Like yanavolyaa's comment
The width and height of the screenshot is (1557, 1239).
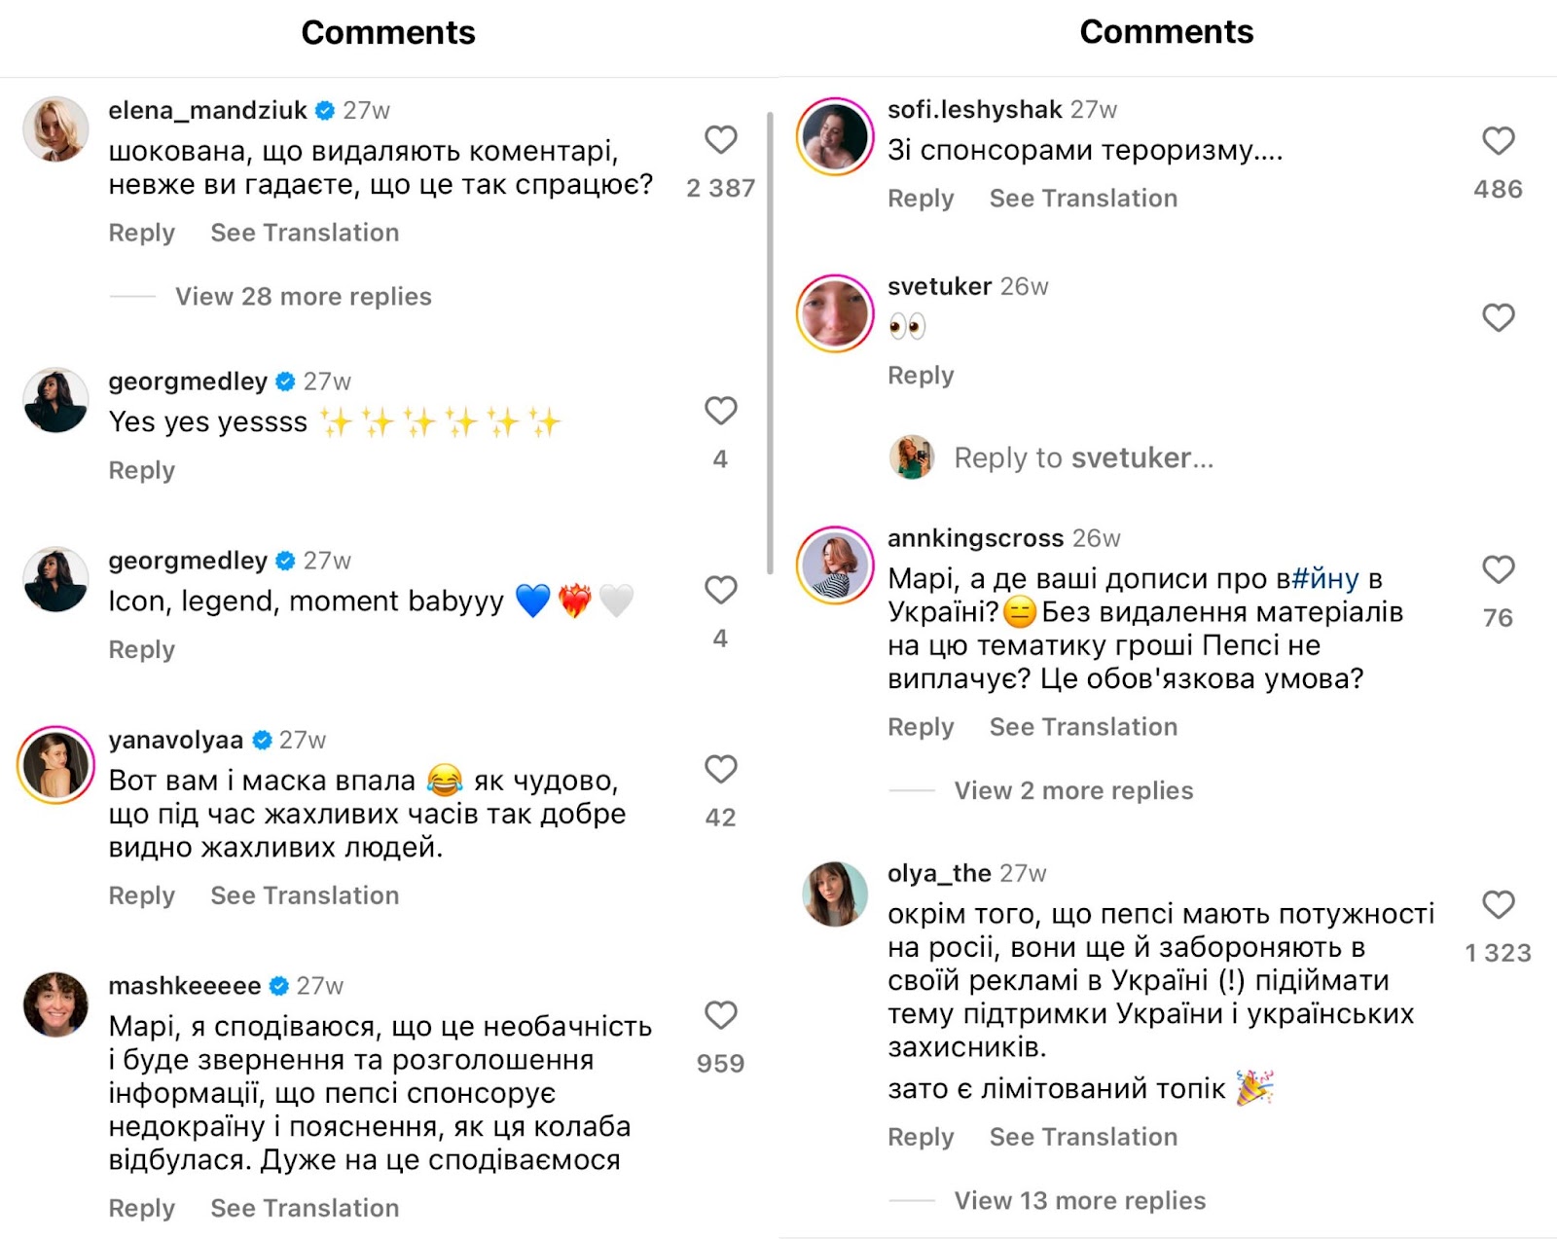pos(720,769)
